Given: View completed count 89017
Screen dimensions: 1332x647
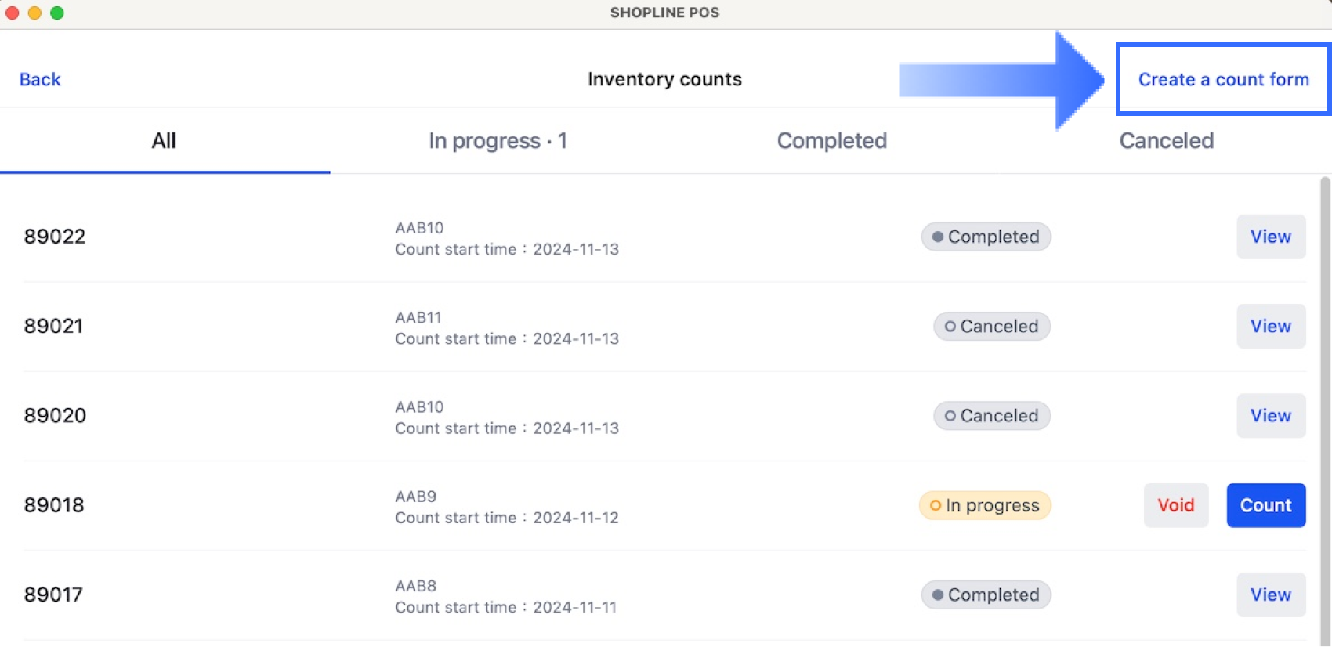Looking at the screenshot, I should point(1270,595).
